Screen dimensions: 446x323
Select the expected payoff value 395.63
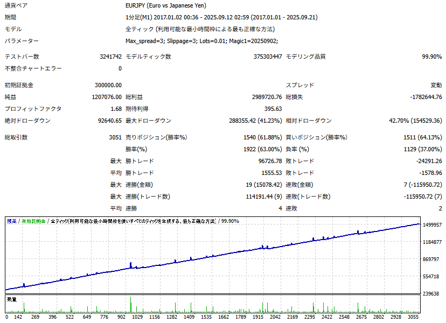click(273, 109)
